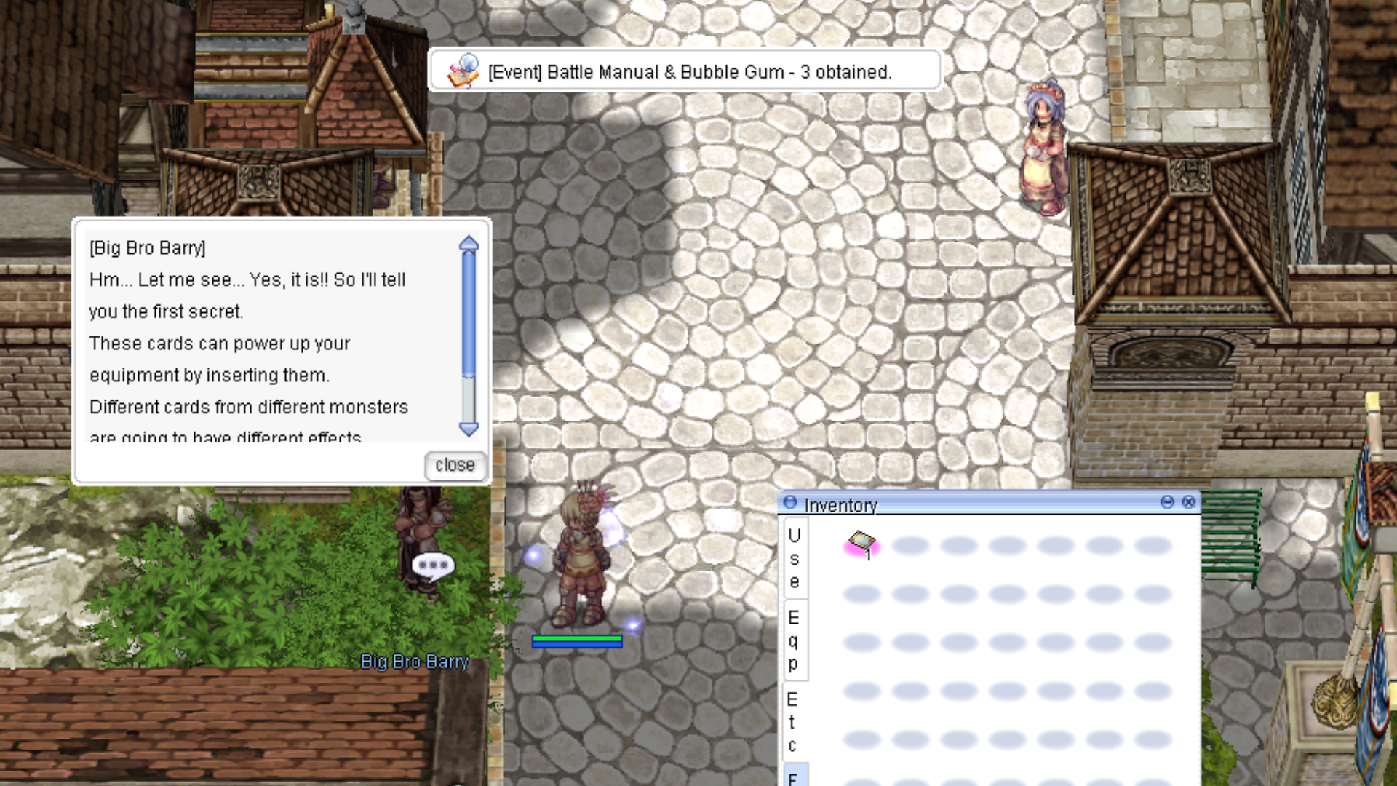1397x786 pixels.
Task: Click the dialog scrollbar thumb
Action: [x=469, y=313]
